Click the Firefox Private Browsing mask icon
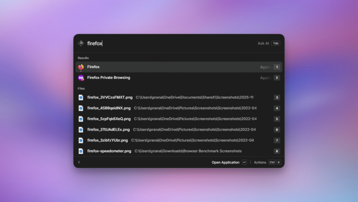Screen dimensions: 358x202 [81, 78]
